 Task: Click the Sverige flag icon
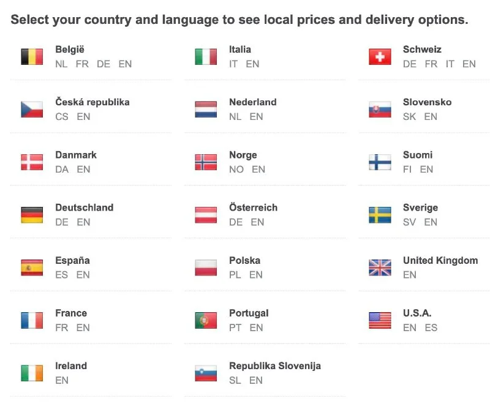coord(380,215)
